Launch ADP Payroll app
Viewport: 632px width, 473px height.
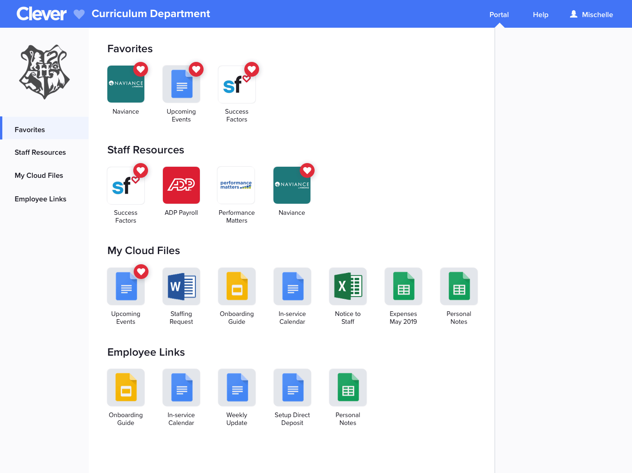coord(181,185)
